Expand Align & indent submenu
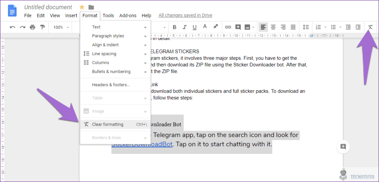 pyautogui.click(x=115, y=45)
